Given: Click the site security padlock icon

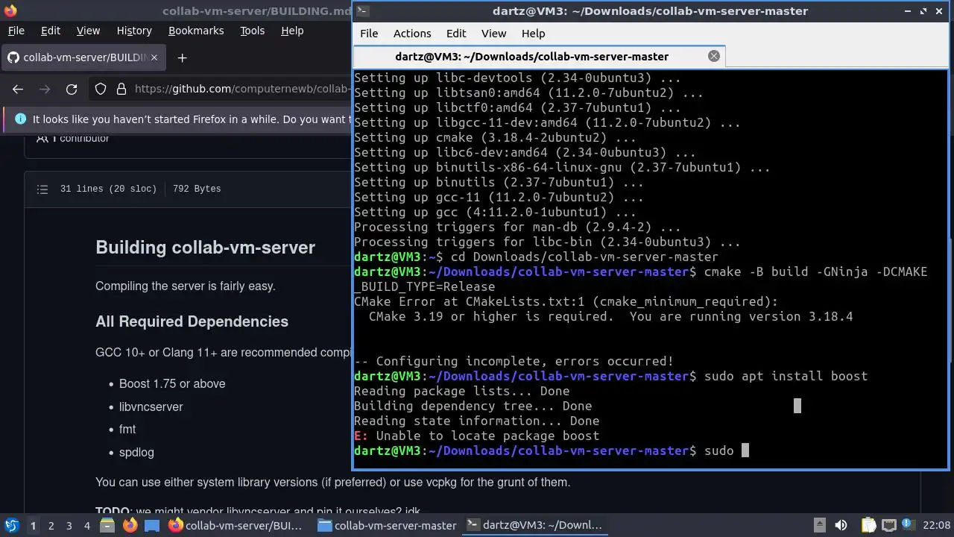Looking at the screenshot, I should coord(121,89).
